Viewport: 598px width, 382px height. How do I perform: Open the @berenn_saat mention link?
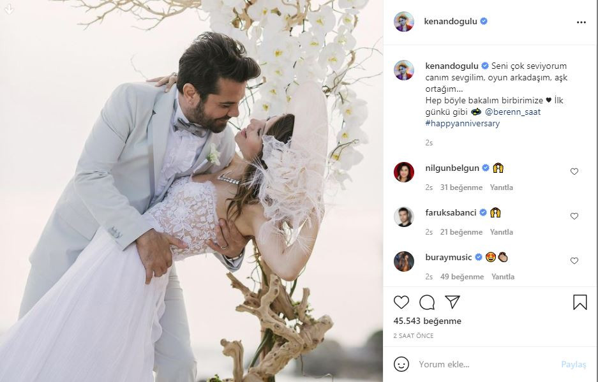click(512, 112)
